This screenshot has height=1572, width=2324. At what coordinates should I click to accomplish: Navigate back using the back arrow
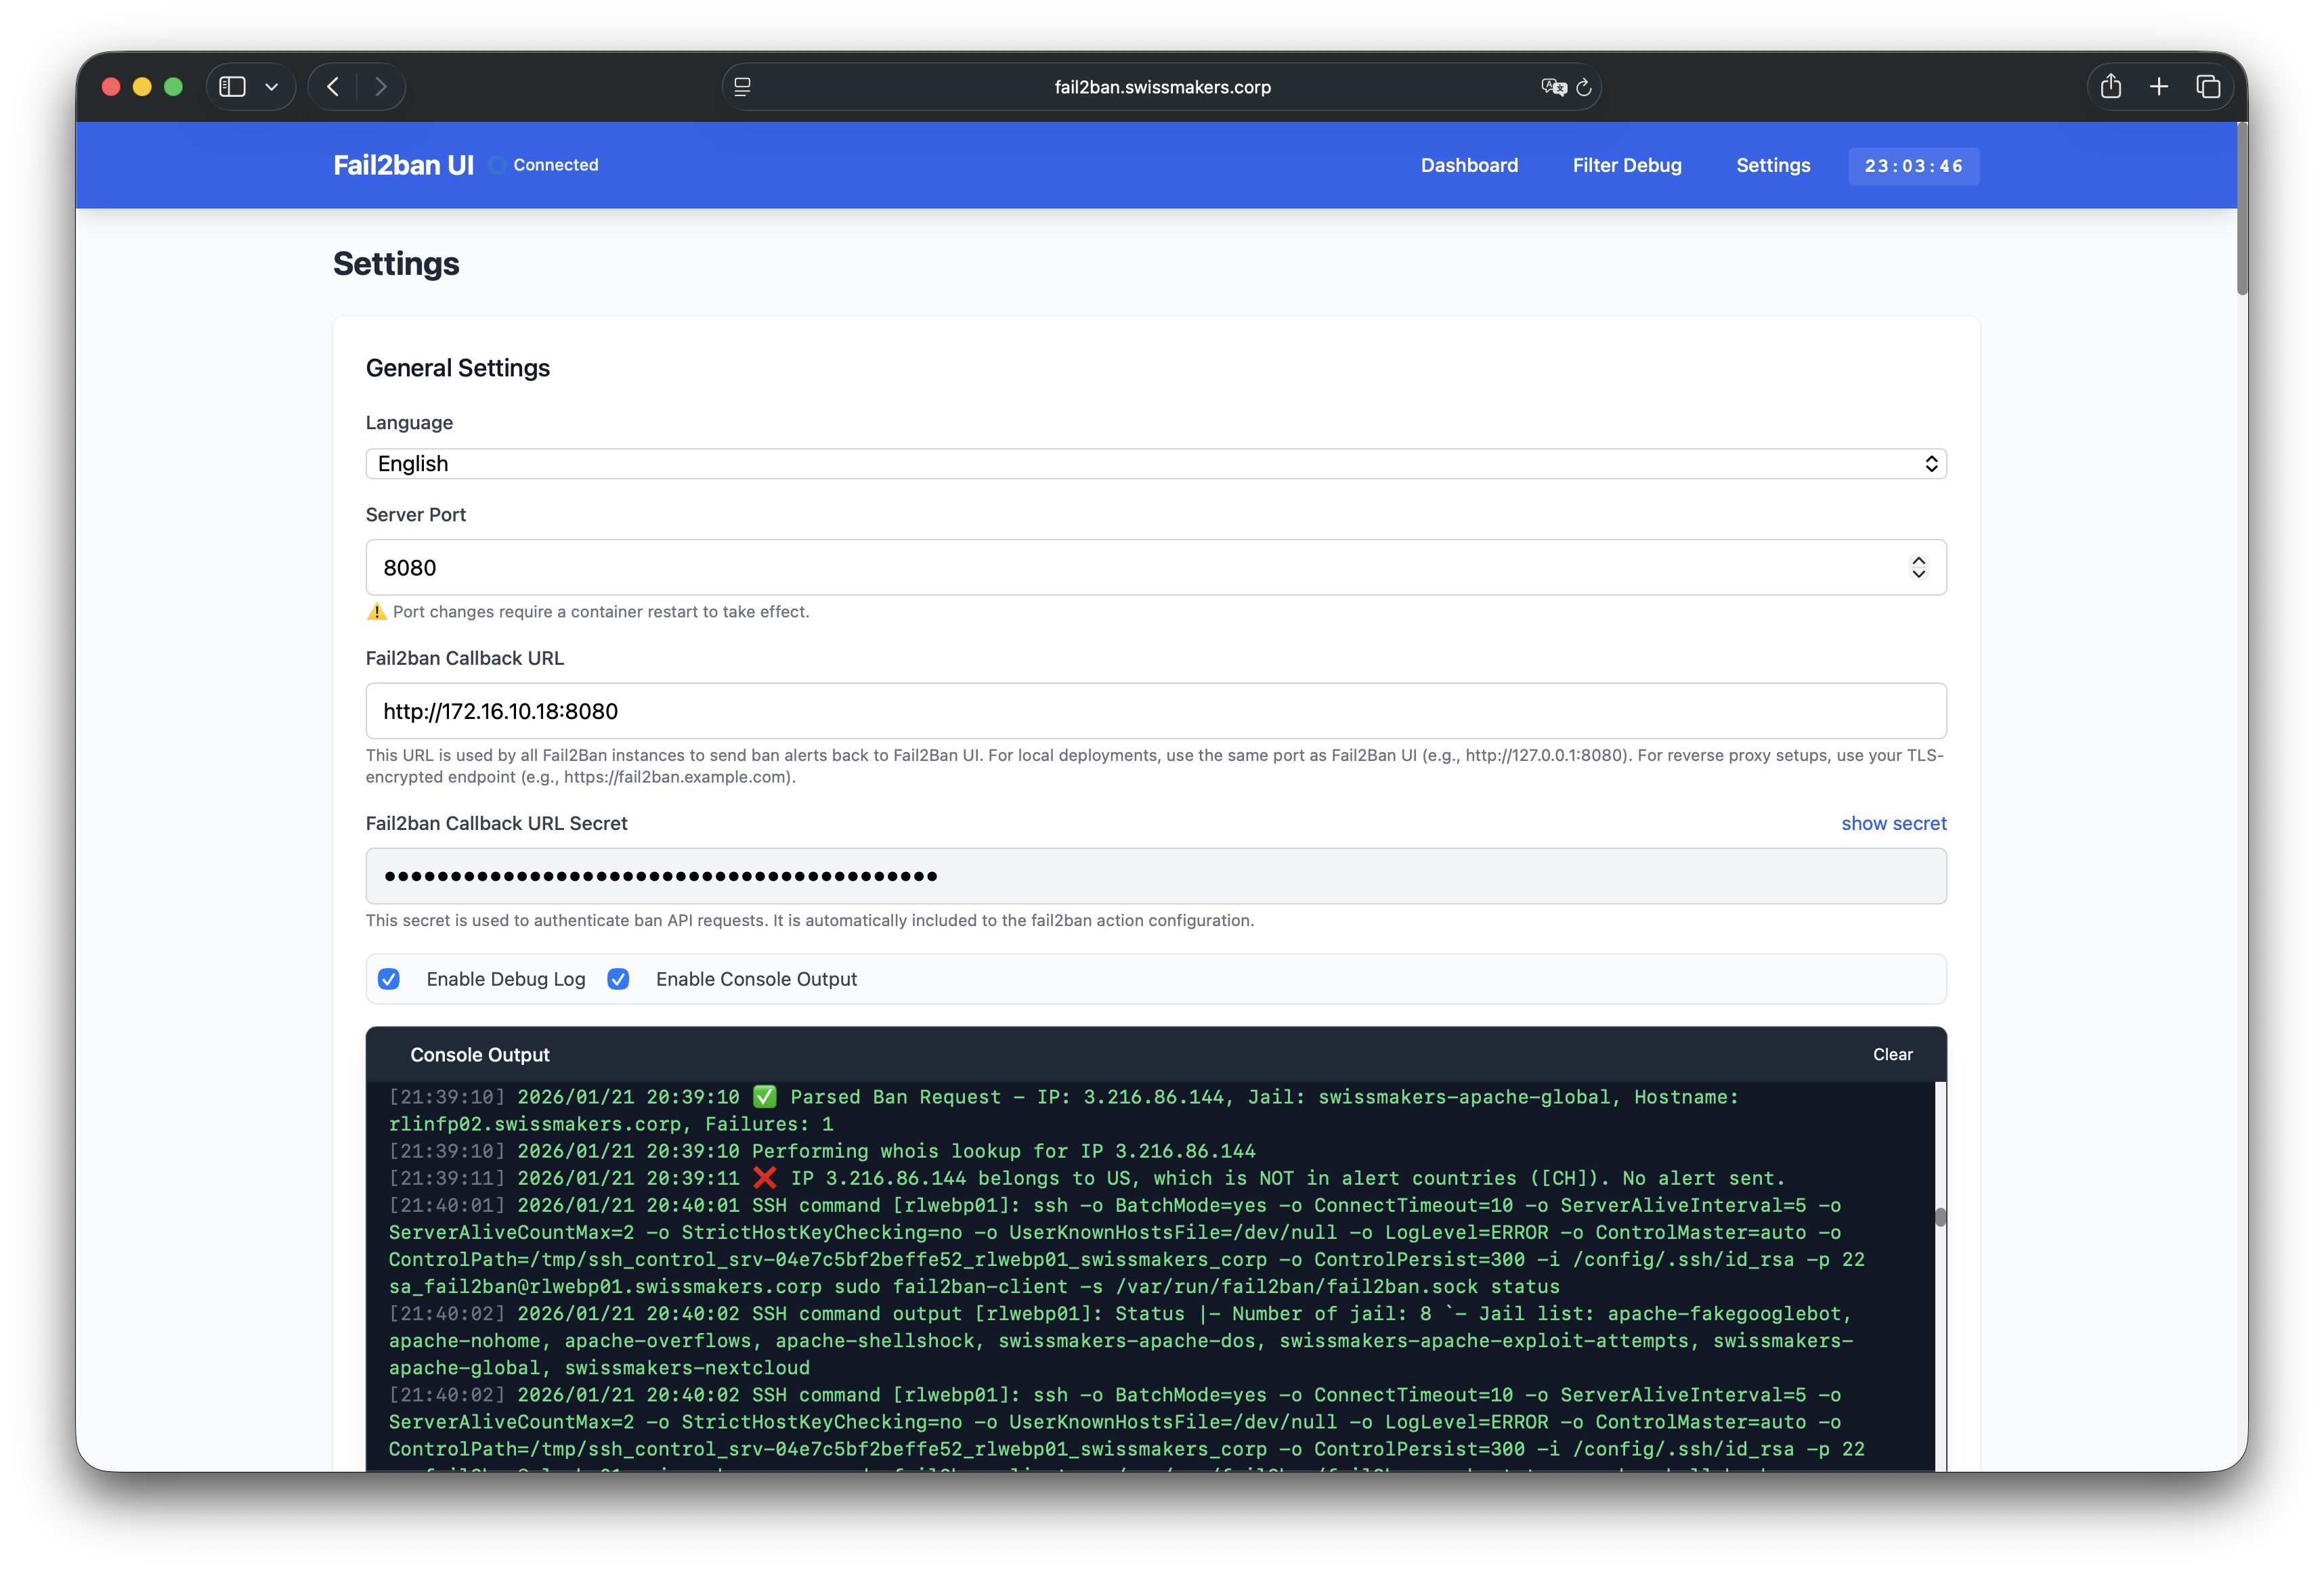coord(333,86)
